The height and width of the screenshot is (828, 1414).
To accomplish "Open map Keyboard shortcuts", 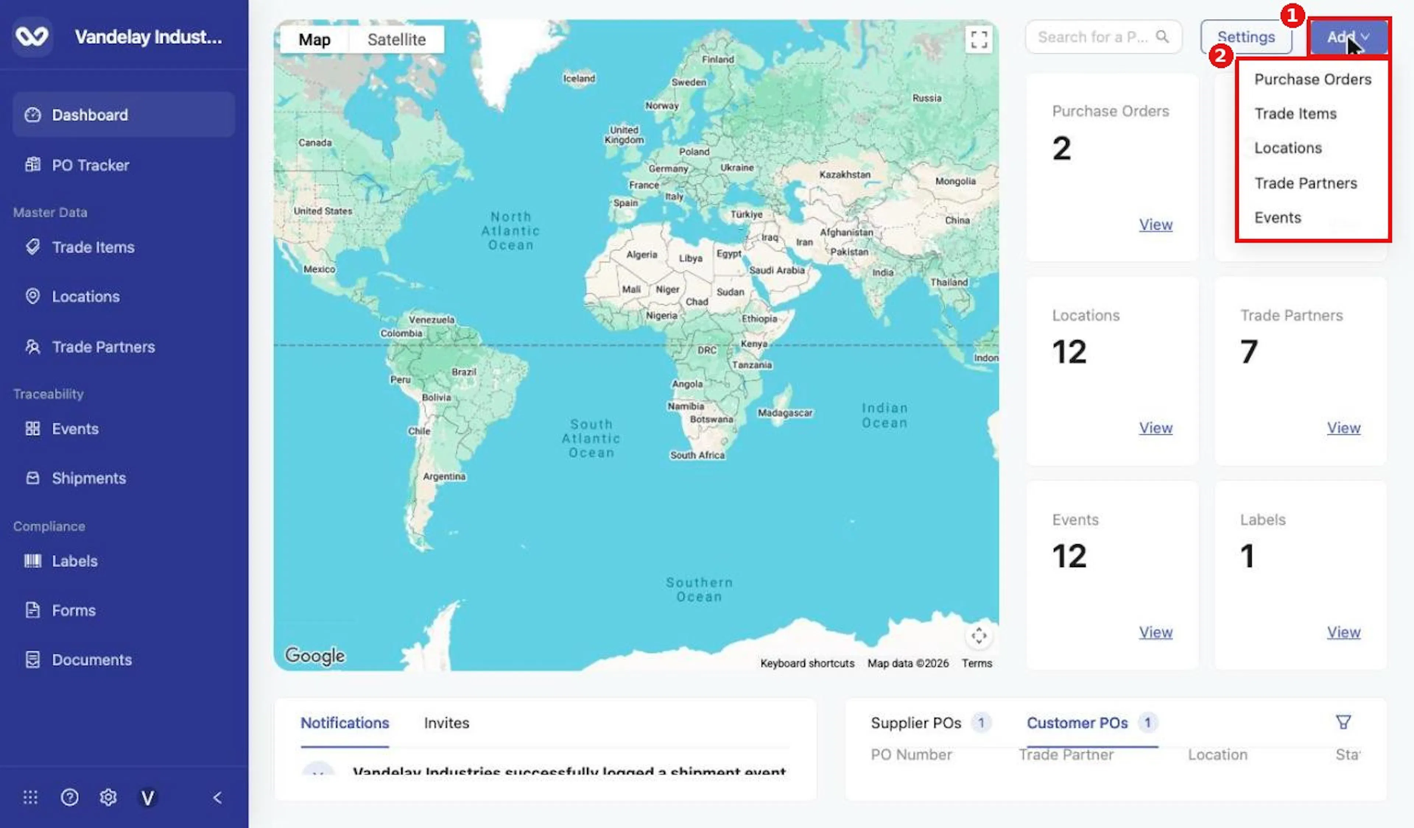I will [x=807, y=663].
